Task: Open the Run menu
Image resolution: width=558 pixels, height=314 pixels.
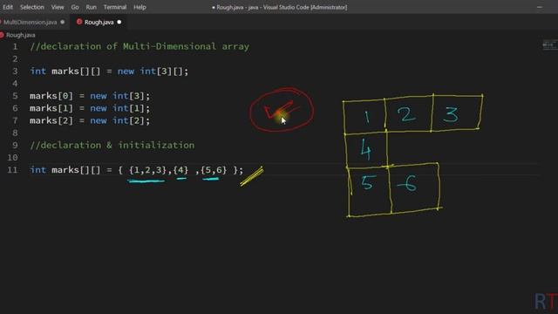Action: (91, 7)
